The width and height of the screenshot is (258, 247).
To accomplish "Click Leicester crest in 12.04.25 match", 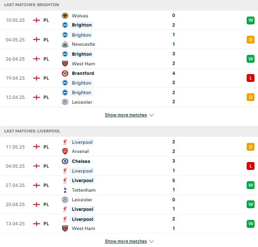I will (x=65, y=102).
